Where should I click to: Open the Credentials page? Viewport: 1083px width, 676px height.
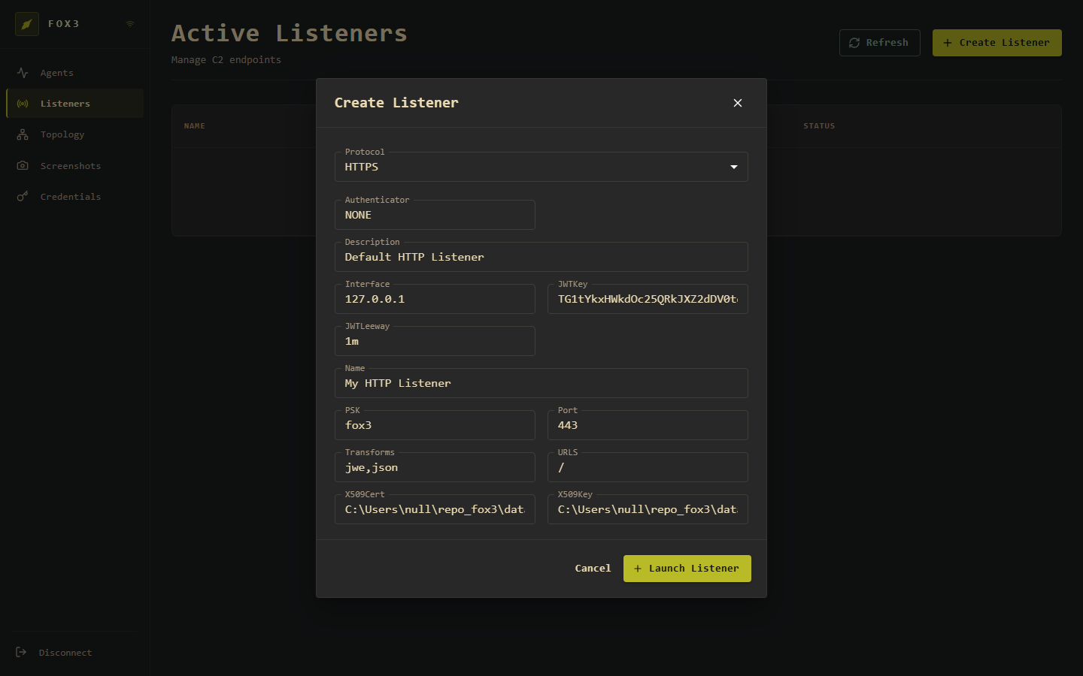(x=74, y=196)
